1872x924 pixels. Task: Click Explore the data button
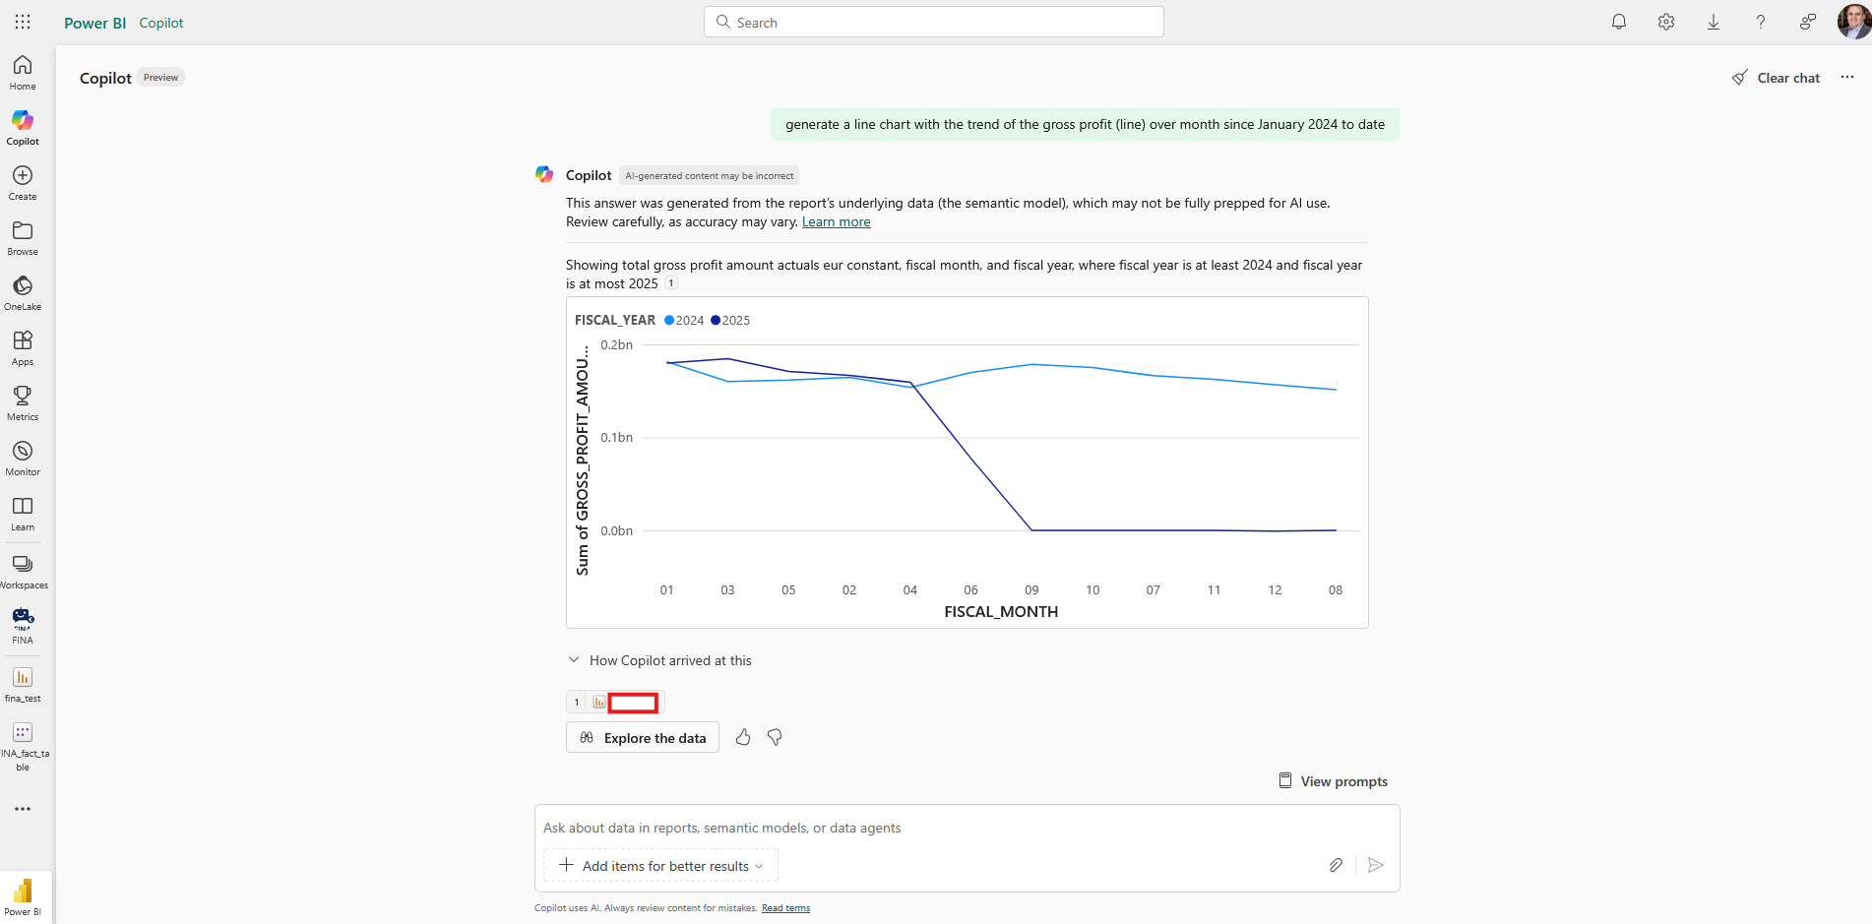click(x=643, y=737)
